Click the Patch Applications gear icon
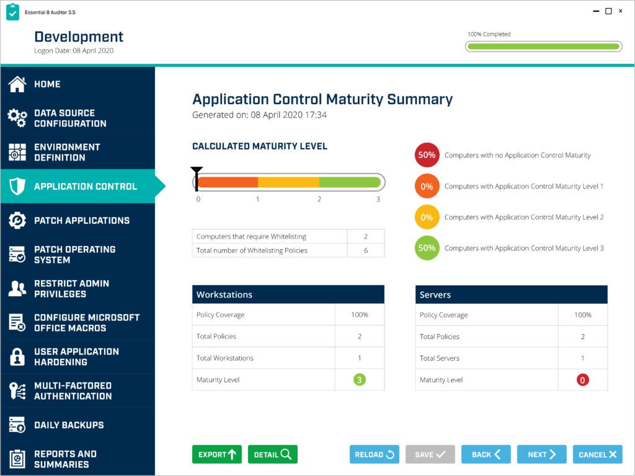Image resolution: width=635 pixels, height=476 pixels. tap(19, 221)
